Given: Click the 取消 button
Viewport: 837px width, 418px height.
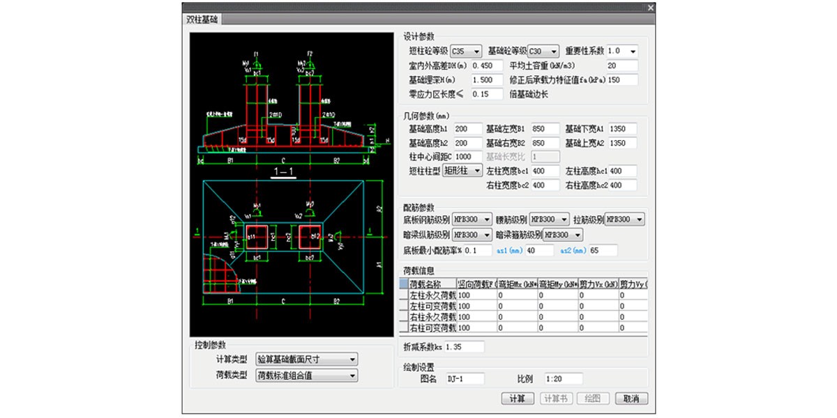Looking at the screenshot, I should point(632,399).
